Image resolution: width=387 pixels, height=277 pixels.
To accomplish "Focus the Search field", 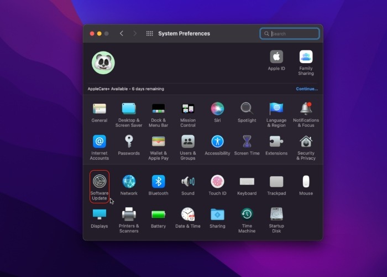I will 290,34.
